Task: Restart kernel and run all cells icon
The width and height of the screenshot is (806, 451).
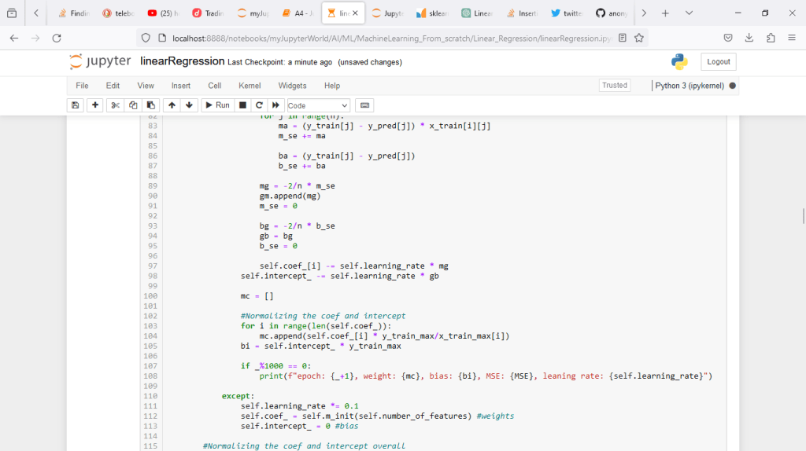Action: 275,105
